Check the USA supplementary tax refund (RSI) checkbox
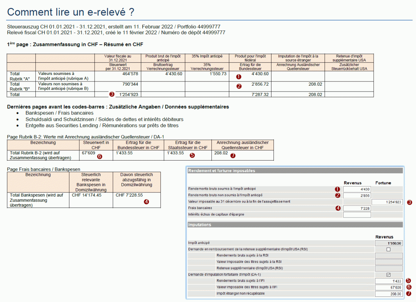 (388, 249)
